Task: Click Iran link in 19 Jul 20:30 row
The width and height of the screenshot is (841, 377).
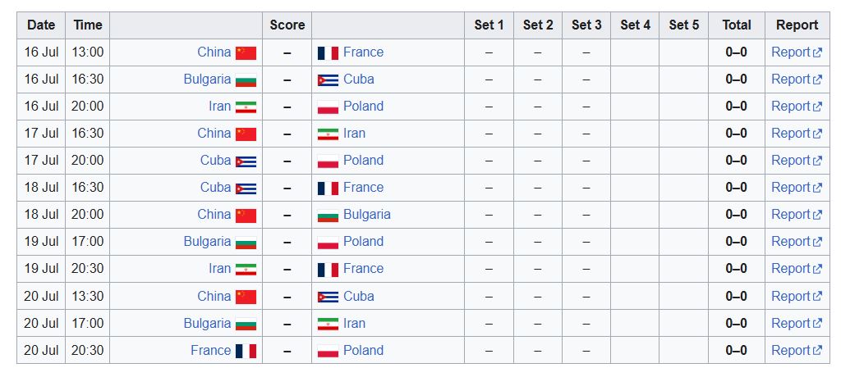Action: [x=219, y=269]
